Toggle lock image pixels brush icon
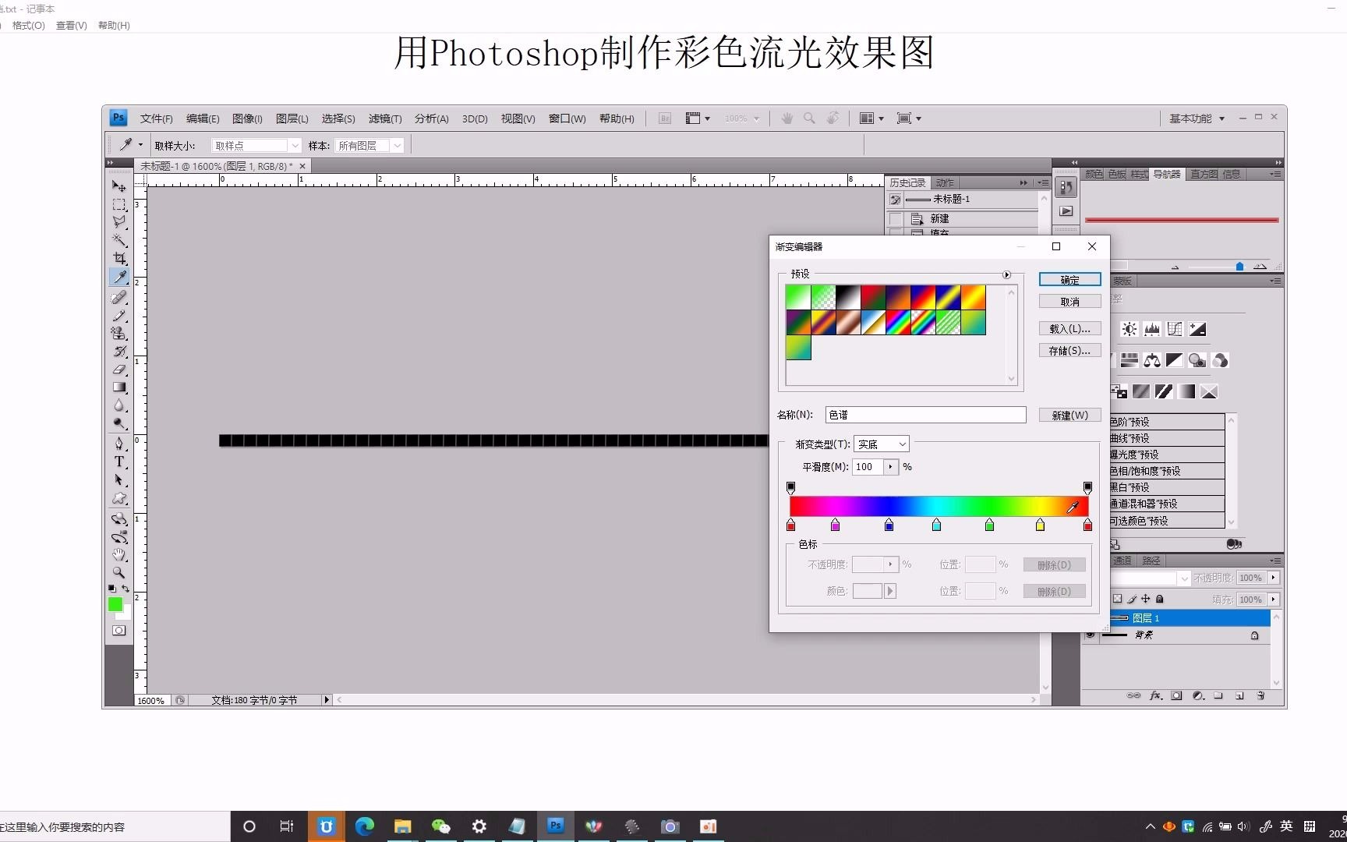Image resolution: width=1347 pixels, height=842 pixels. pos(1132,599)
